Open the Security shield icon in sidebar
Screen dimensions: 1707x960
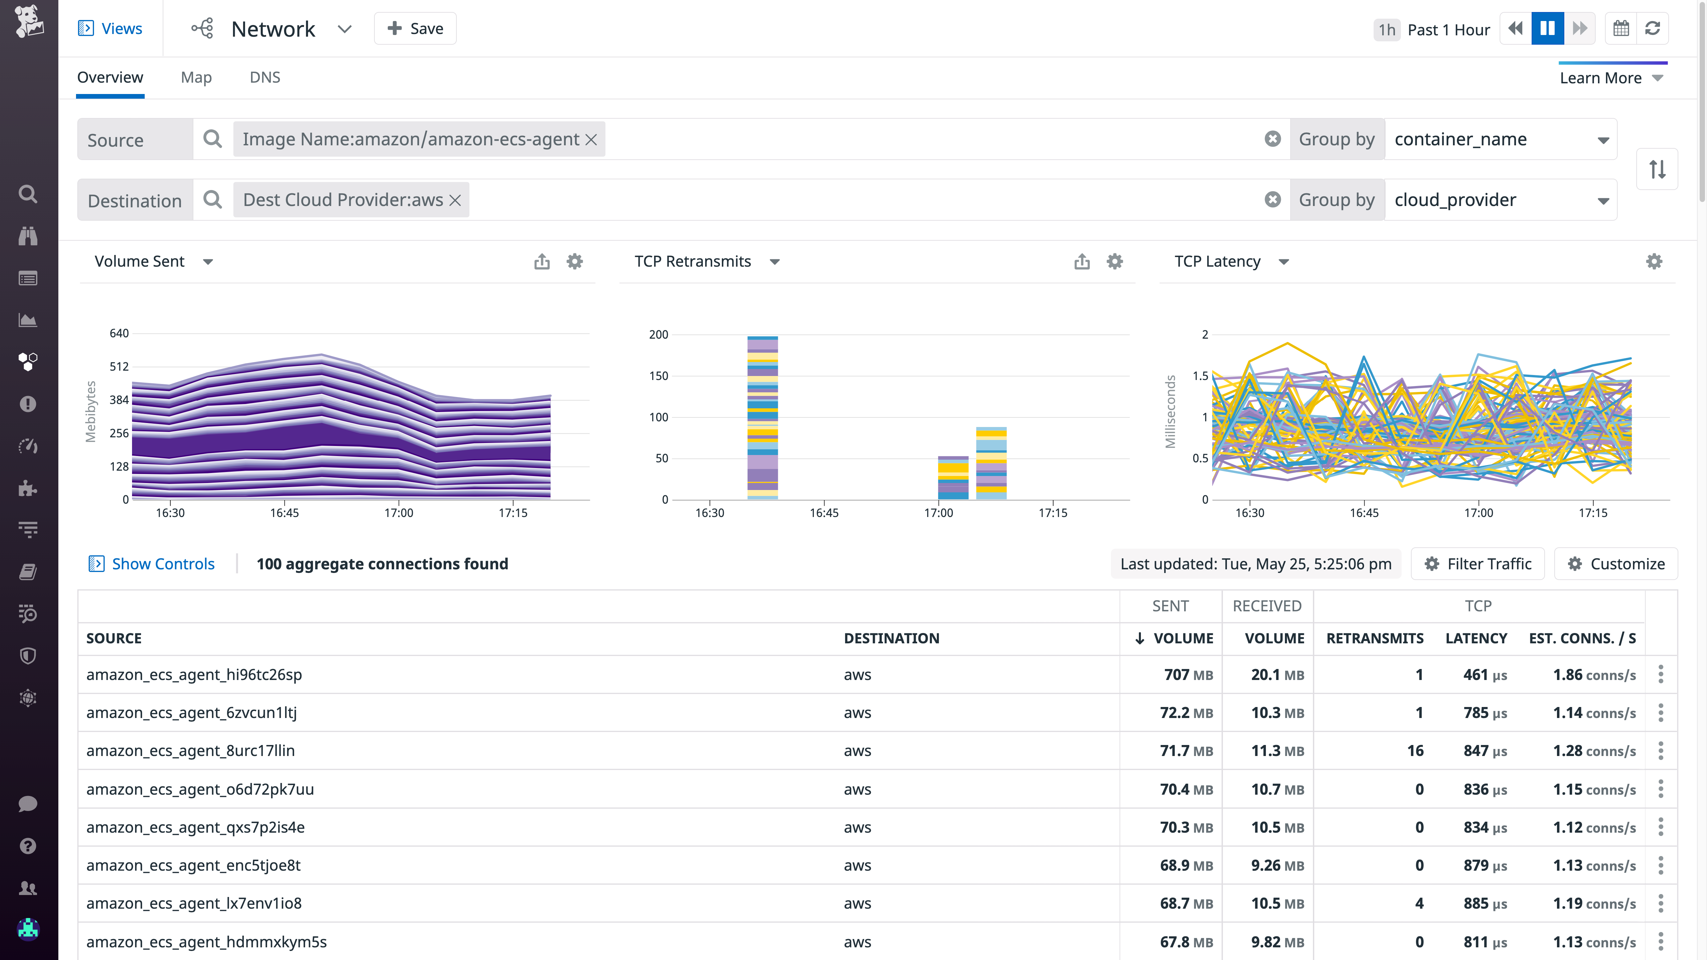(28, 656)
